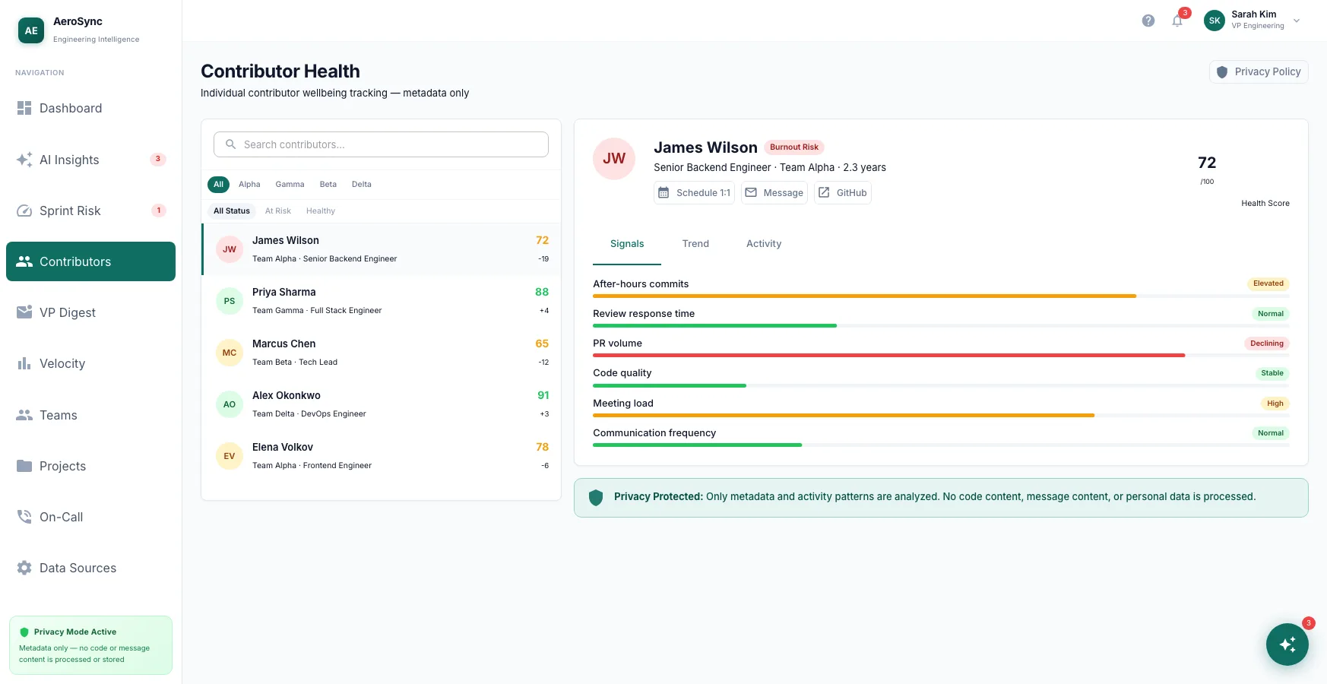Click the Sprint Risk gauge icon

24,211
